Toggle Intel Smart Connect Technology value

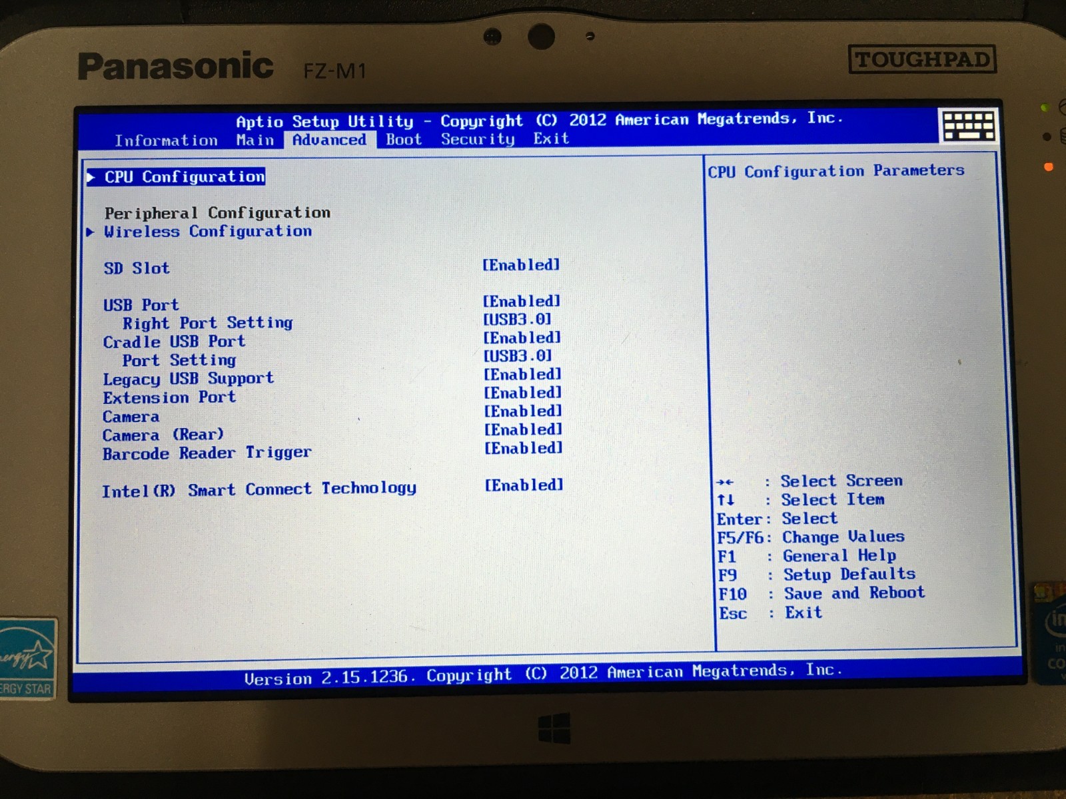524,485
